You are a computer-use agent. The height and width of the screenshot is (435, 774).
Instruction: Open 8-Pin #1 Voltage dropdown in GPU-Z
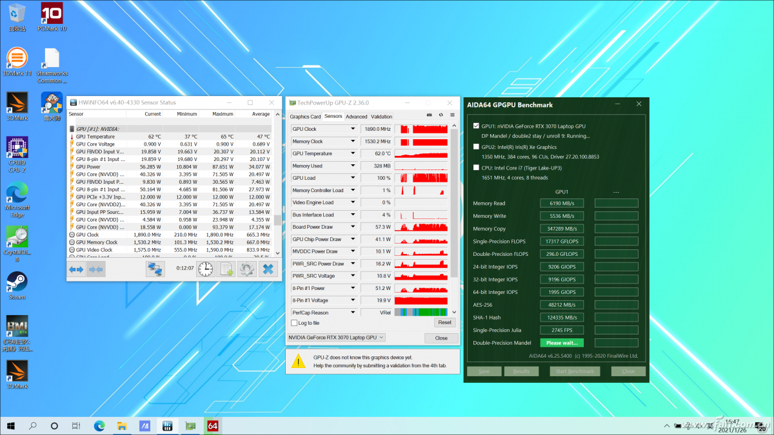pyautogui.click(x=353, y=300)
